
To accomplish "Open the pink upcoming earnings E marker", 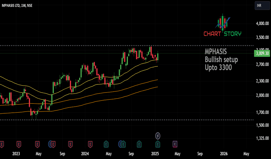I will click(x=175, y=144).
